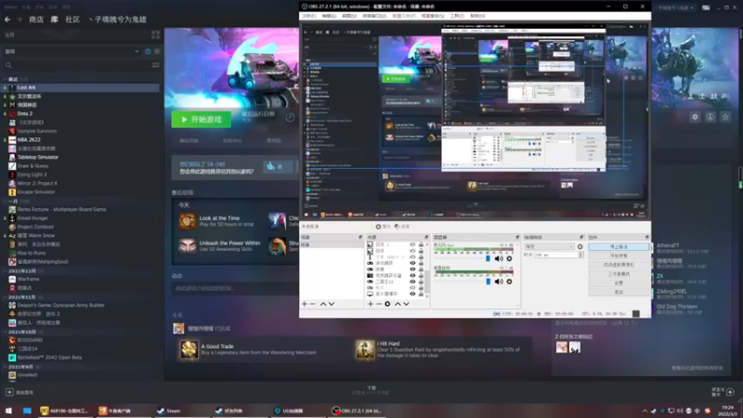Open Steam Store tab 商店
The width and height of the screenshot is (743, 418).
click(36, 20)
